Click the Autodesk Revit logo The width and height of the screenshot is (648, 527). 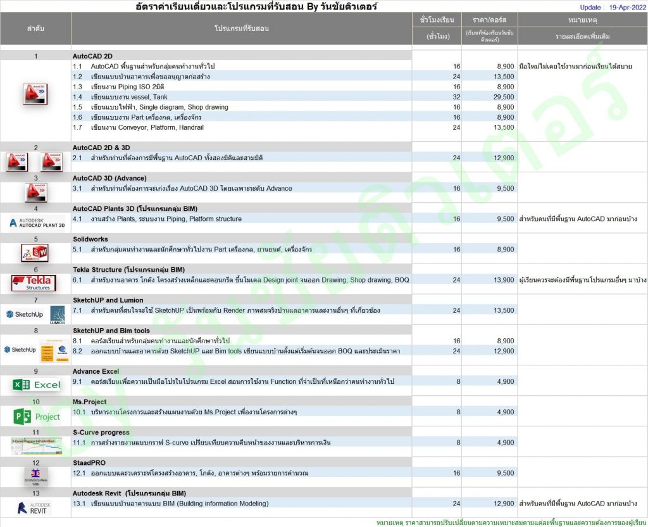(34, 508)
